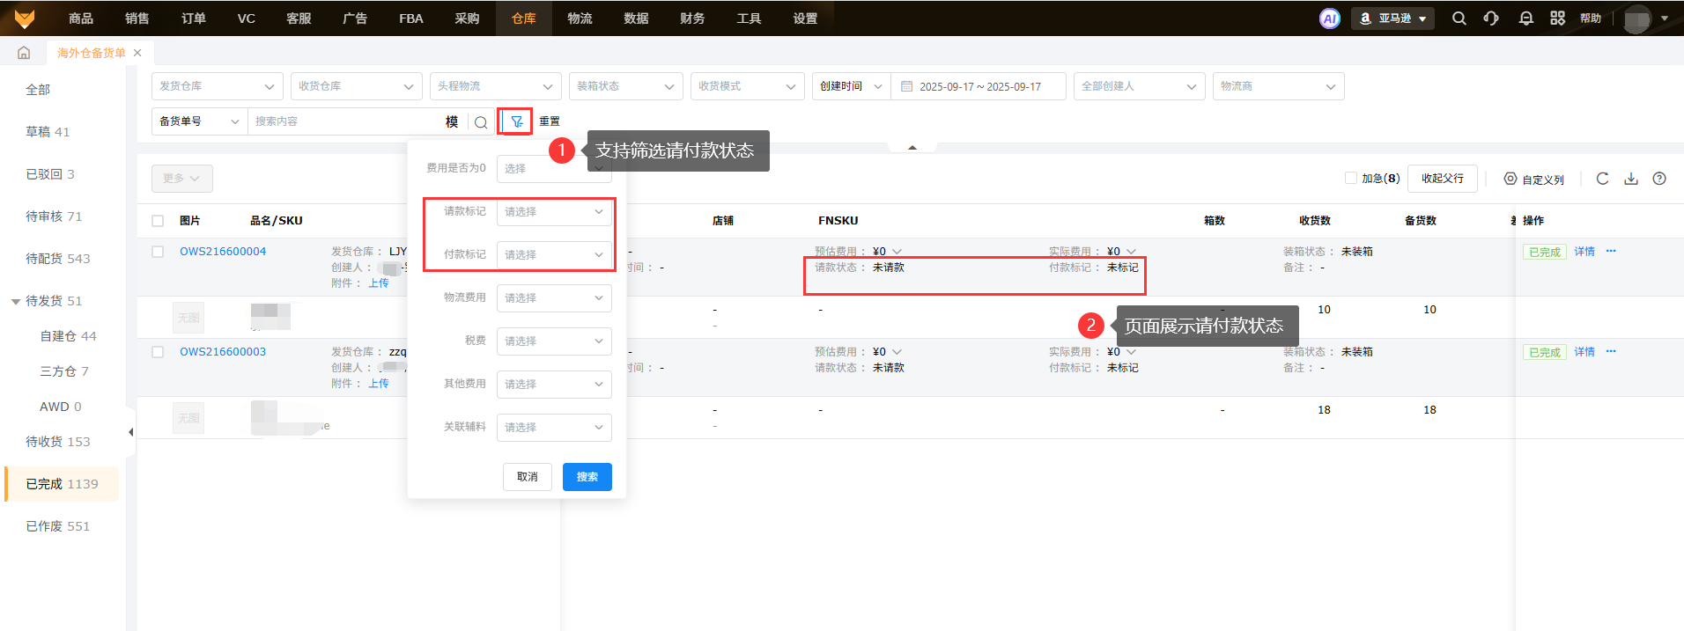Open the 收货模式 dropdown
This screenshot has height=631, width=1684.
[x=748, y=86]
